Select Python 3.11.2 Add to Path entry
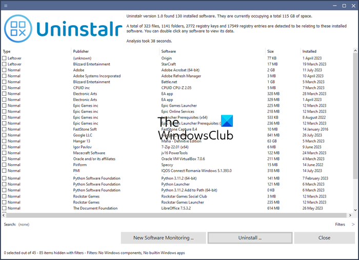Image resolution: width=359 pixels, height=260 pixels. coord(189,190)
